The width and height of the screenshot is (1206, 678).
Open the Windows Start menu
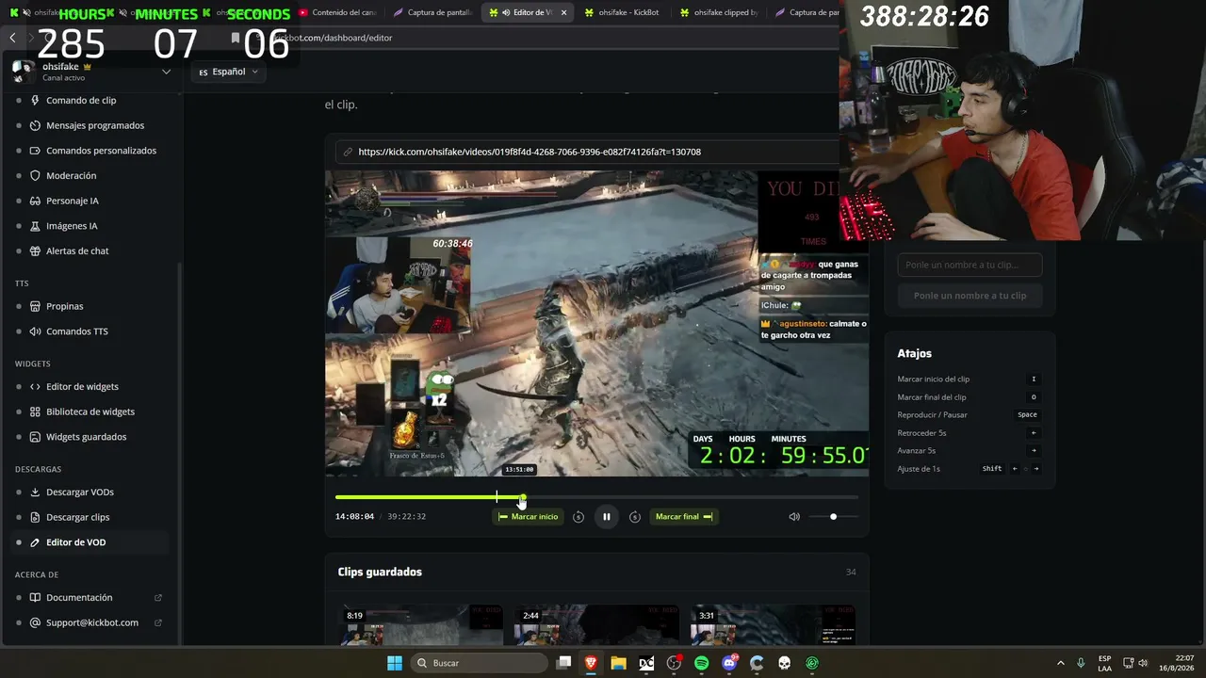point(395,663)
